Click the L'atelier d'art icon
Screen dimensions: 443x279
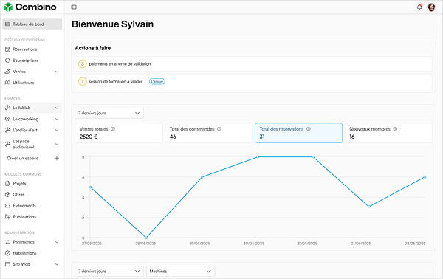pyautogui.click(x=7, y=130)
